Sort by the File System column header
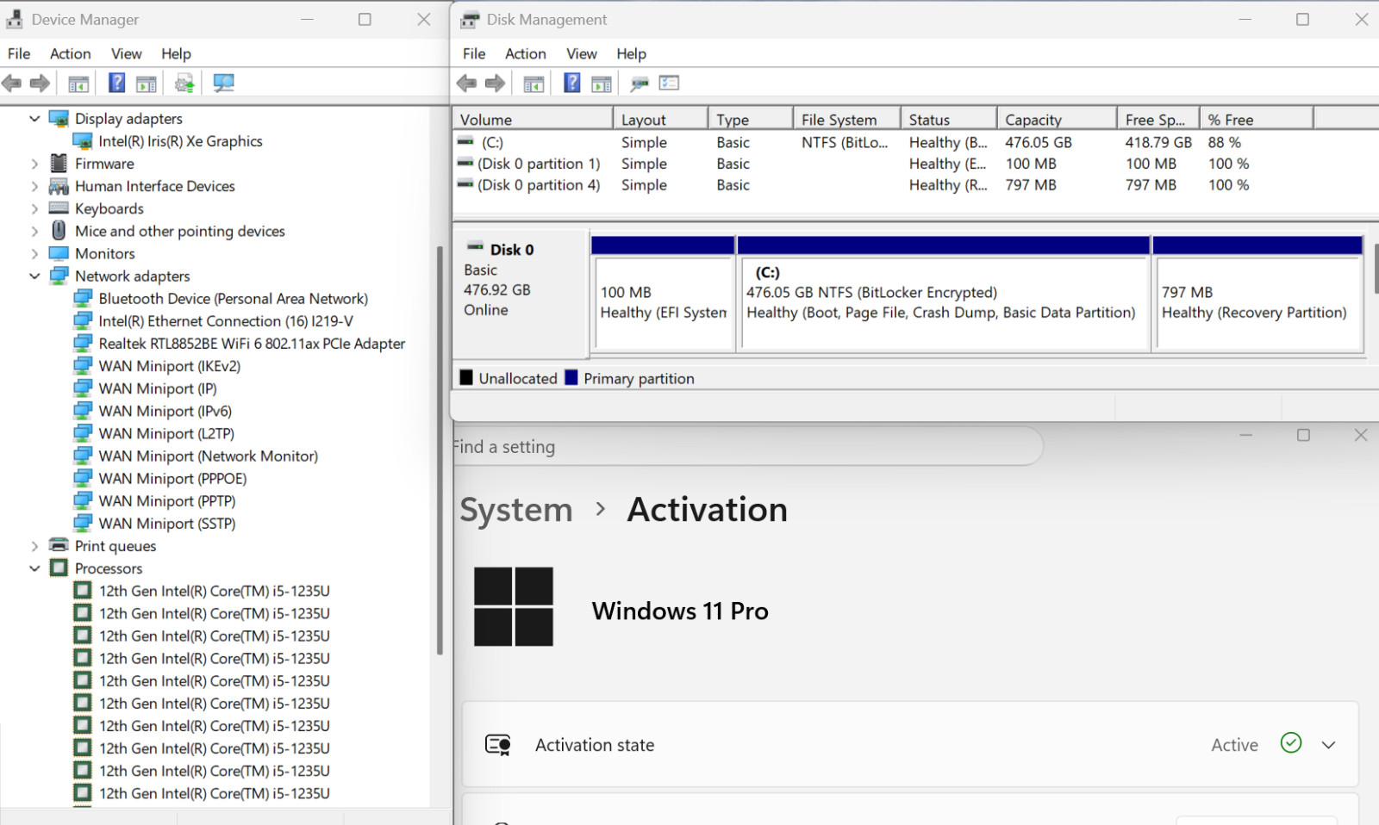 click(x=847, y=119)
